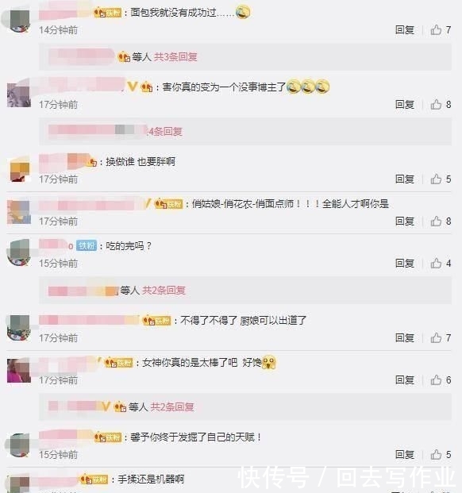Open avatar of the '换做谁也要胖啊' commenter
462x493 pixels.
click(20, 170)
